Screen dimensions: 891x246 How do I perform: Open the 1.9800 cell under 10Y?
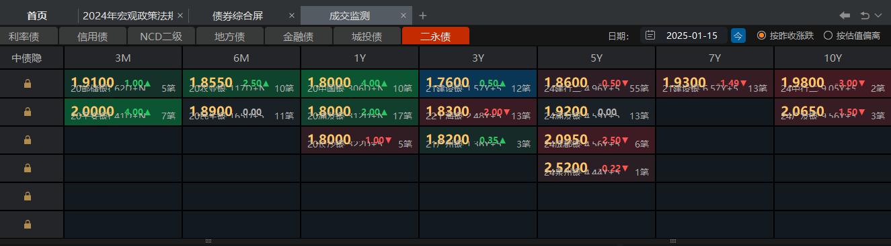[832, 84]
